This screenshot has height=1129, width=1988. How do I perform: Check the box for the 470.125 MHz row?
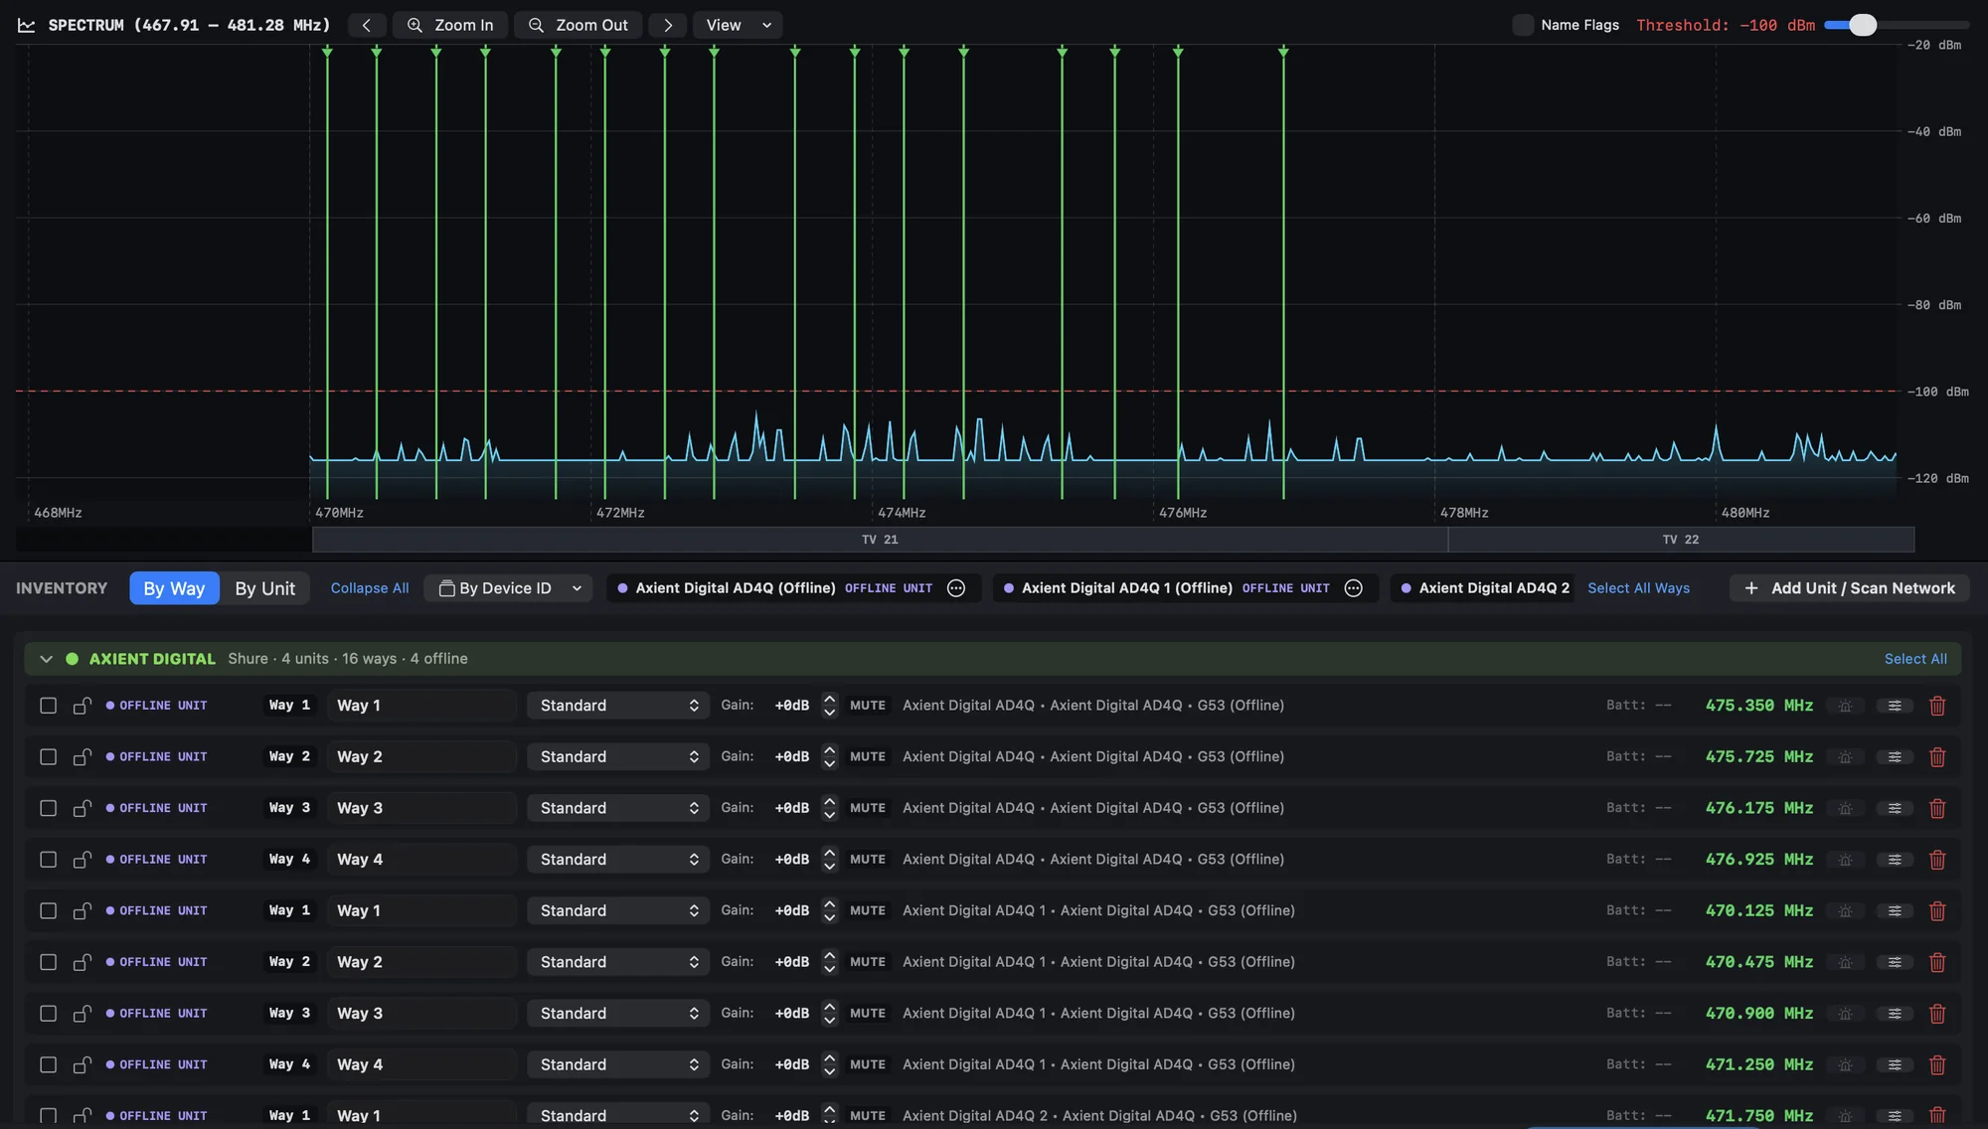click(48, 910)
